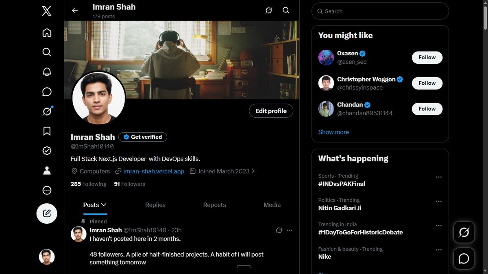Click @chandan89531144 handle
Viewport: 488px width, 274px height.
click(x=365, y=113)
